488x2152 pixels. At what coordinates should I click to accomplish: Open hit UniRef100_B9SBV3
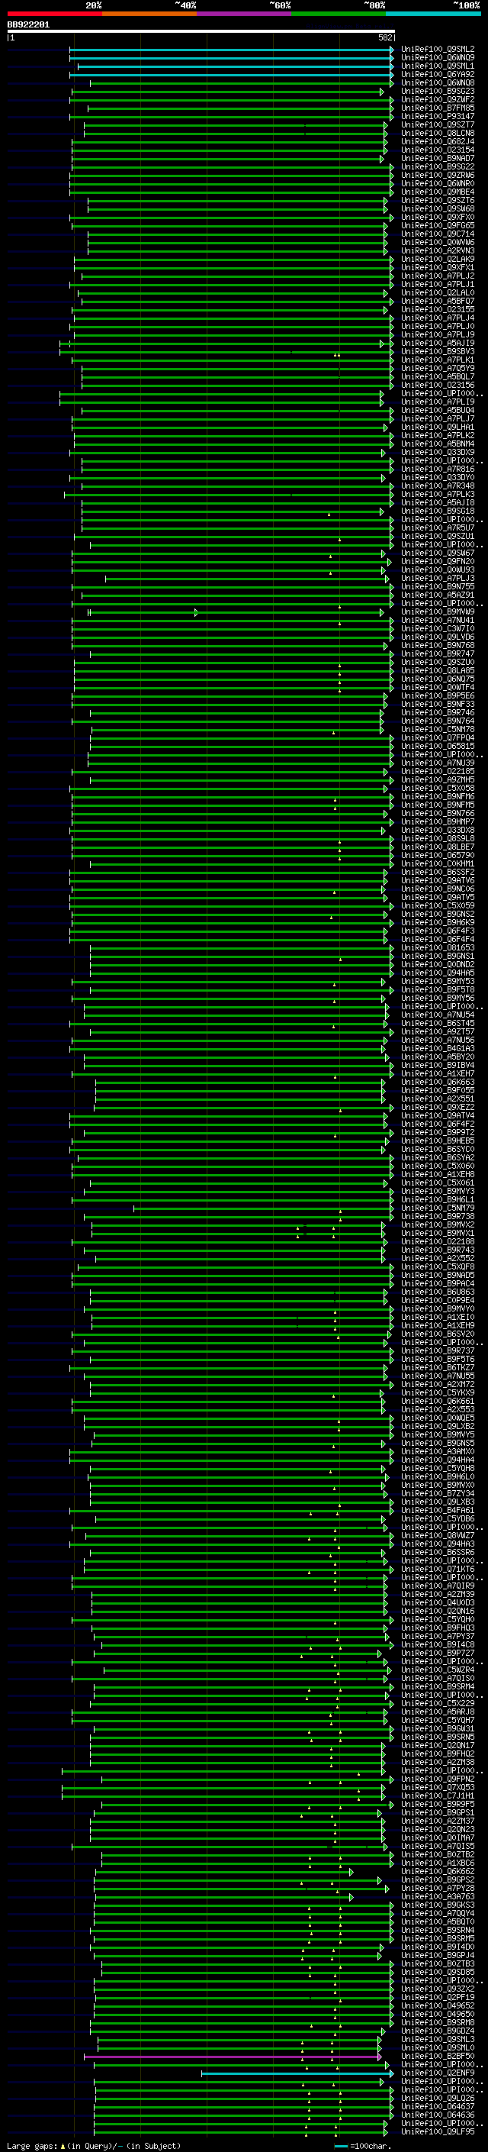[x=437, y=352]
